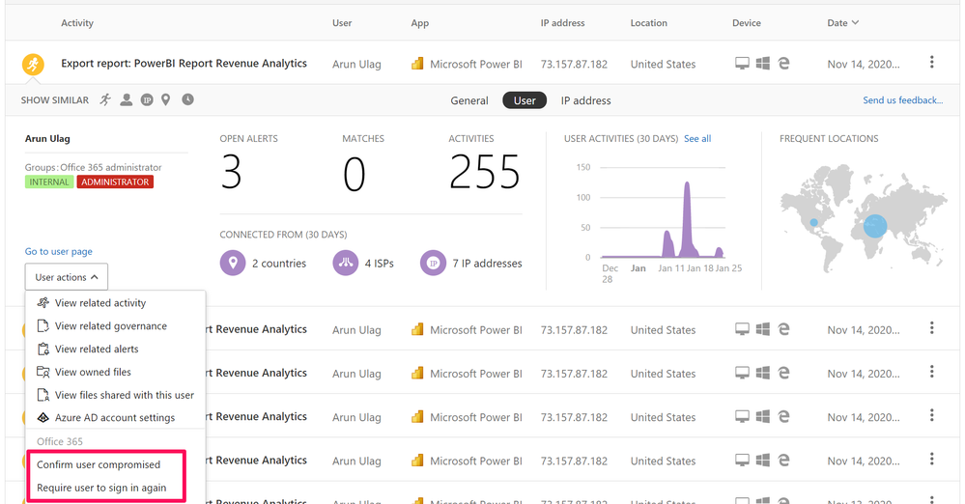This screenshot has width=965, height=504.
Task: Click 2 countries text
Action: click(x=279, y=264)
